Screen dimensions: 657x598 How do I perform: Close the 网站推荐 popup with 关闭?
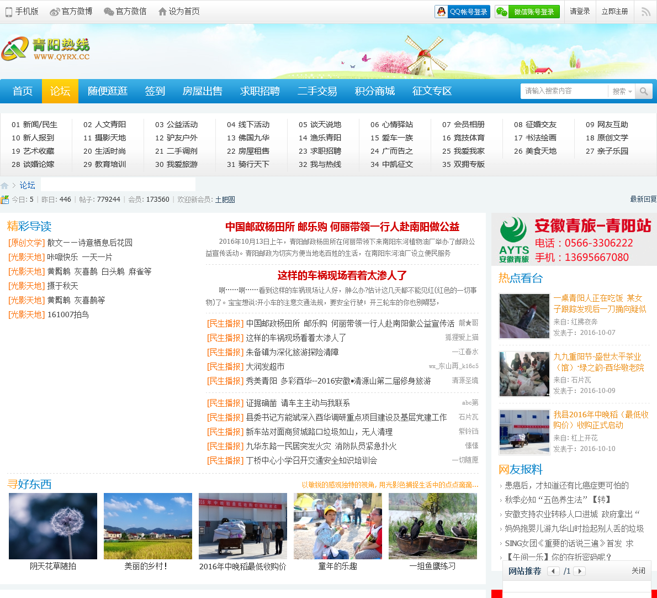[639, 571]
